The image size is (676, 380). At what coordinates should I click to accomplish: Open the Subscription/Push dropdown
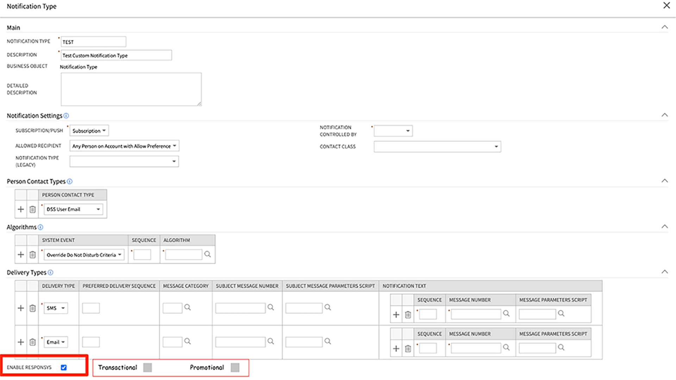click(x=89, y=131)
